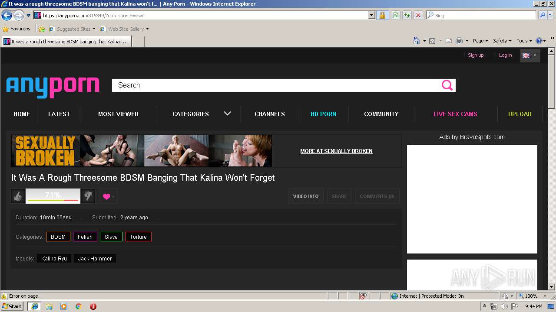Image resolution: width=556 pixels, height=312 pixels.
Task: Open the Windows Start menu
Action: (x=12, y=306)
